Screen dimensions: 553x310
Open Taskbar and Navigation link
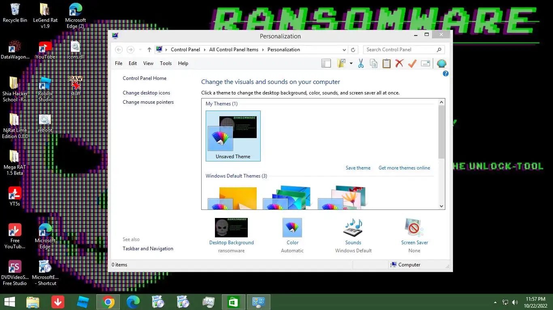[148, 249]
